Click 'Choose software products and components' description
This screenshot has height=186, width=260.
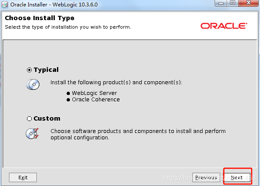click(138, 134)
